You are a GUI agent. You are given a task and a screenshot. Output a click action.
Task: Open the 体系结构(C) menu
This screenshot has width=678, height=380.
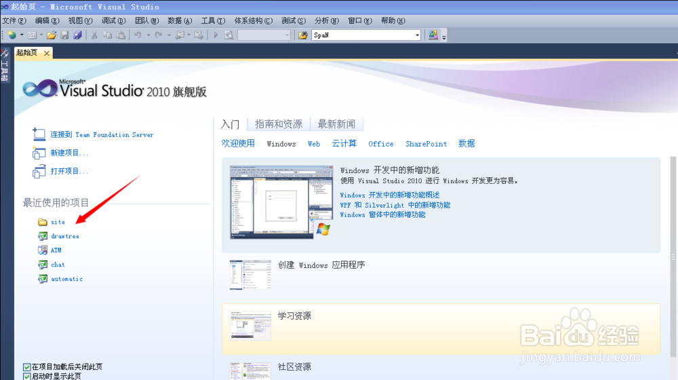point(254,21)
